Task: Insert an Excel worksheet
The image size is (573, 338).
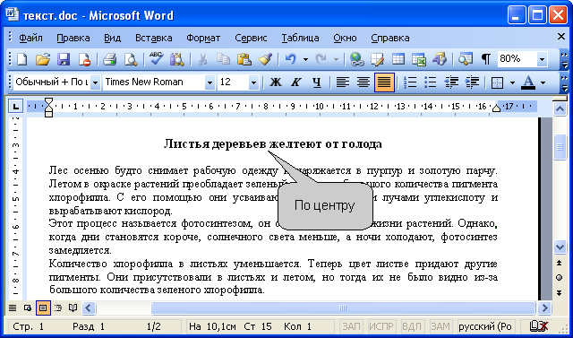Action: pos(419,59)
